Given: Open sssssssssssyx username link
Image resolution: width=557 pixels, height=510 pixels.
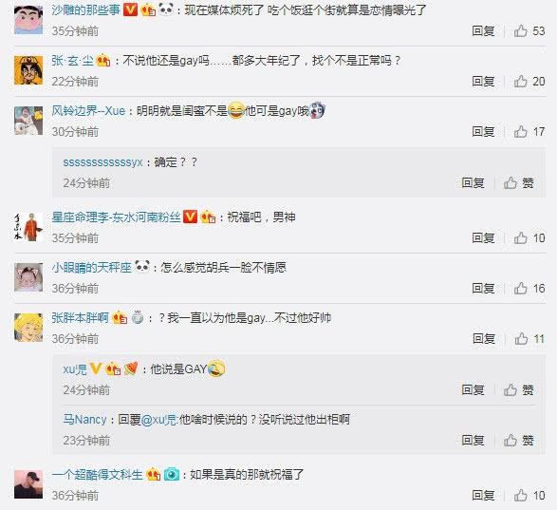Looking at the screenshot, I should pyautogui.click(x=102, y=162).
